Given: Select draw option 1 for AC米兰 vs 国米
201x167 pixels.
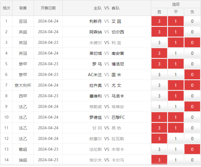Looking at the screenshot, I should [176, 75].
